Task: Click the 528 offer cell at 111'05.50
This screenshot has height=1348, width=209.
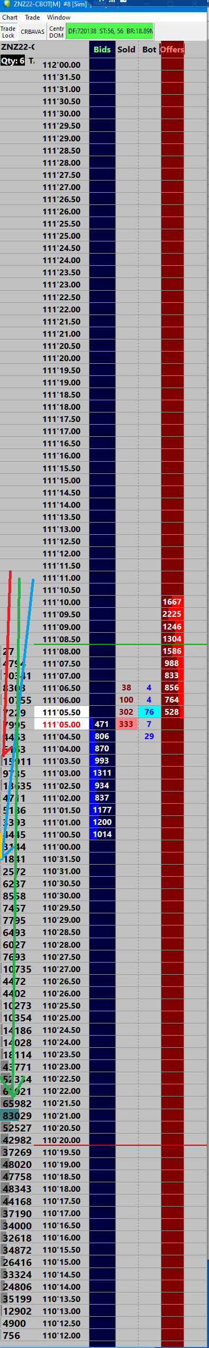Action: pos(172,712)
